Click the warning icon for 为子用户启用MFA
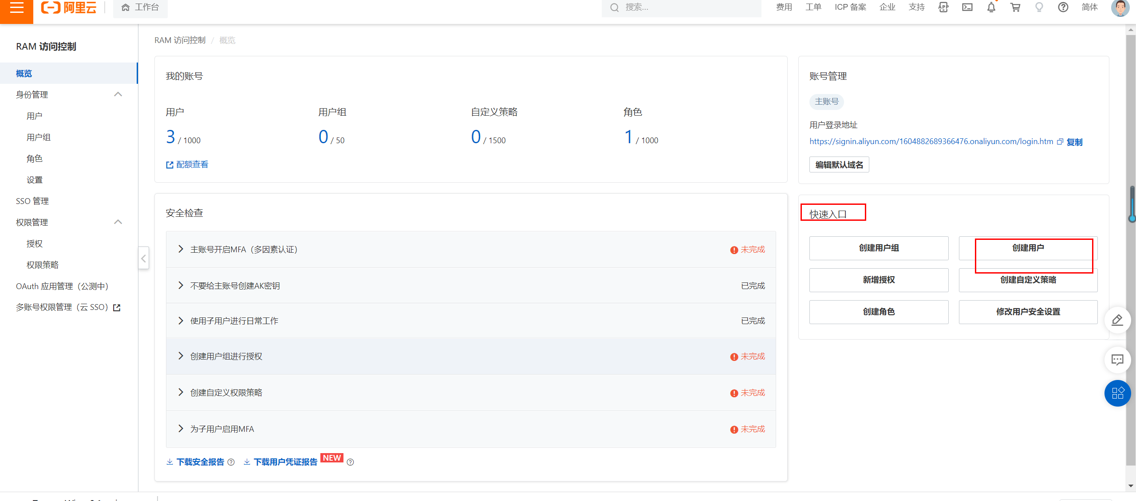This screenshot has width=1136, height=501. click(x=734, y=430)
